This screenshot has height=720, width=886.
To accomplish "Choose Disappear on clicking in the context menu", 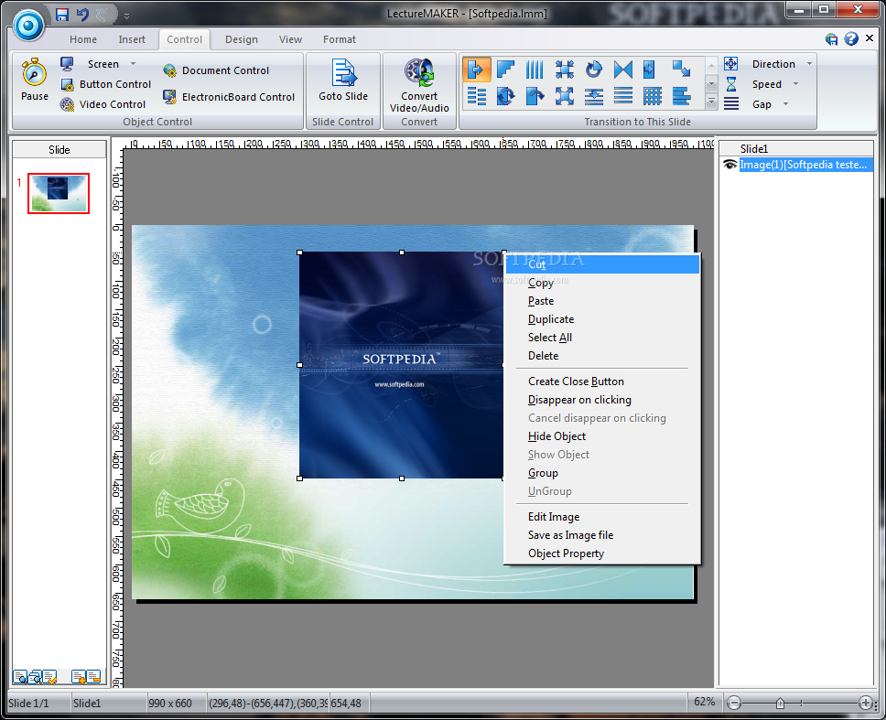I will click(x=602, y=400).
